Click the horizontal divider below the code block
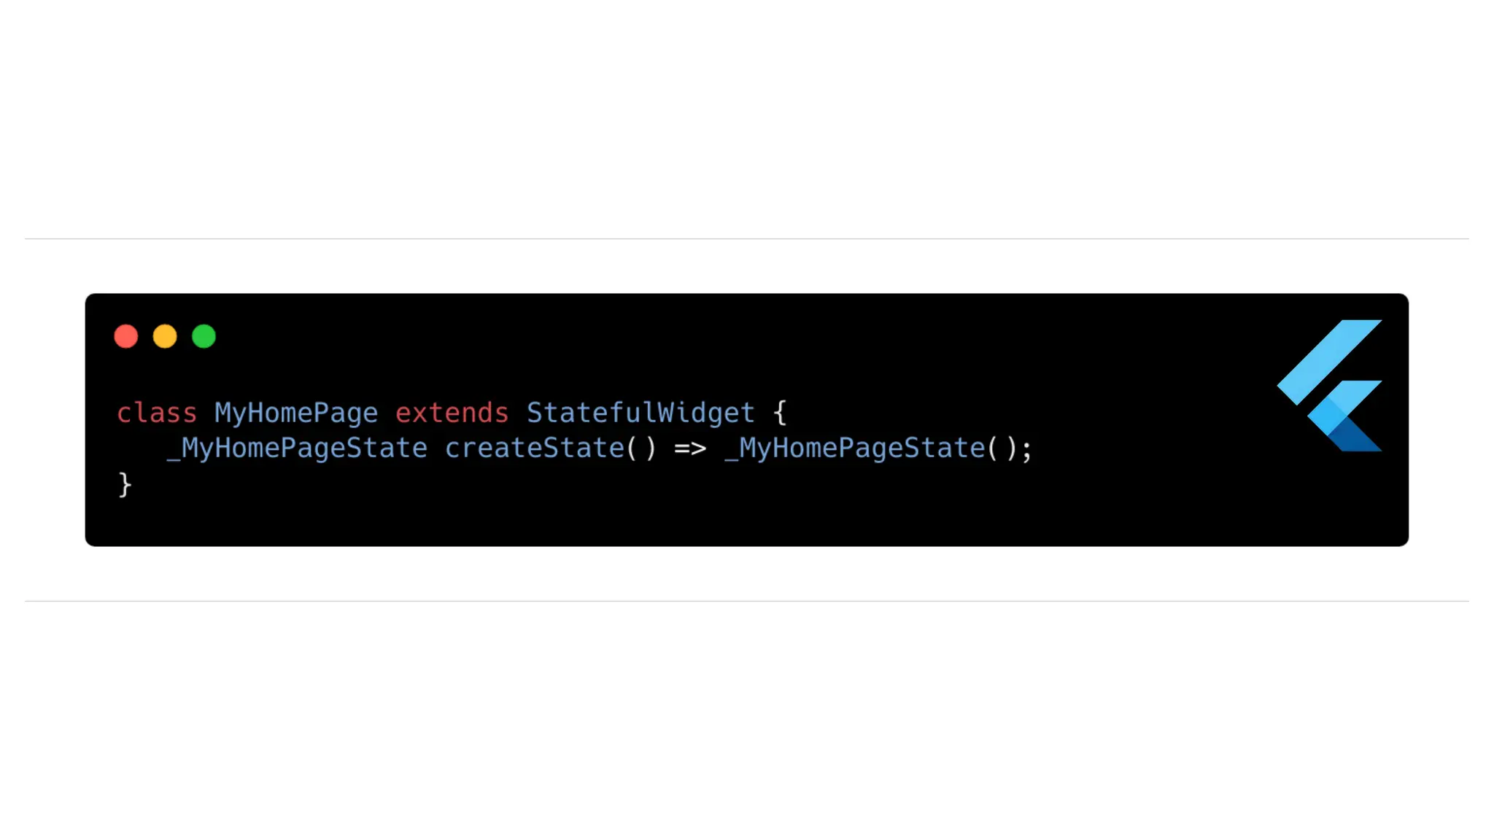 (747, 601)
